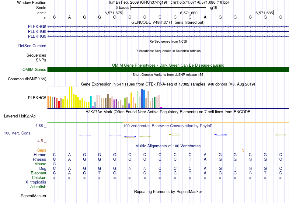Click the RefSeq Curated intron line
The width and height of the screenshot is (289, 203).
[x=168, y=46]
